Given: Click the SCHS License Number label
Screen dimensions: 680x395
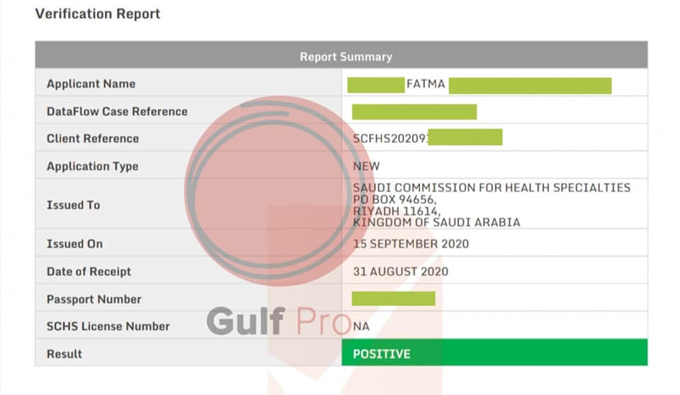Looking at the screenshot, I should pos(108,326).
